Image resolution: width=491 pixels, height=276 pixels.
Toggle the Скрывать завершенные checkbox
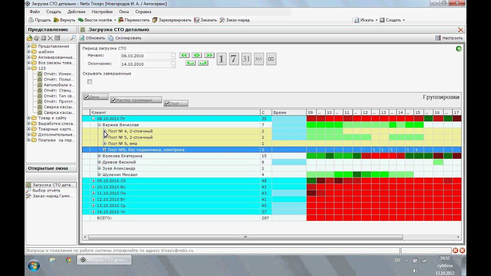[90, 82]
